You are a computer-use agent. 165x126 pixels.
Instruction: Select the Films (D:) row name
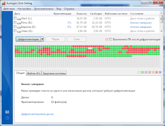tap(27, 23)
